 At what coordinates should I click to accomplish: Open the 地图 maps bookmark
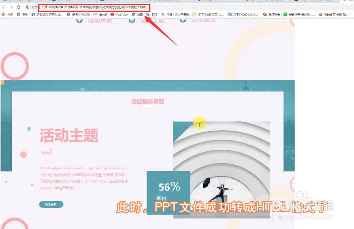[137, 14]
